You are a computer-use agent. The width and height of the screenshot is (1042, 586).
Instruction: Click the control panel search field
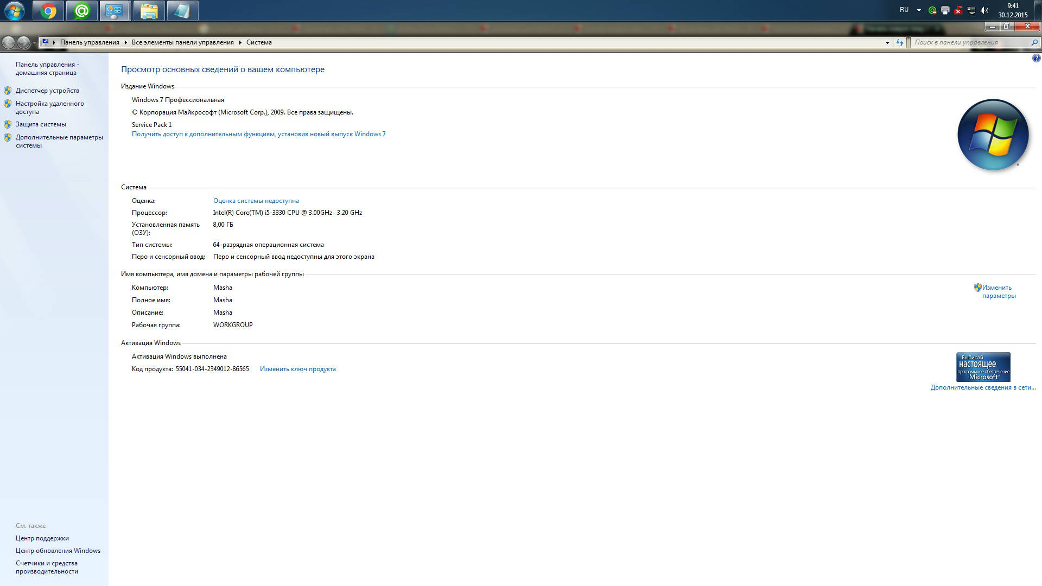click(x=969, y=42)
